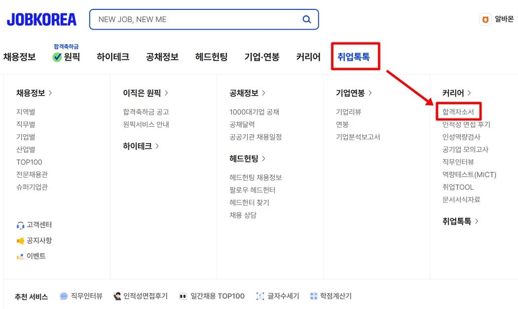Open 공공기관 채용일정 link
The image size is (518, 309).
tap(256, 137)
